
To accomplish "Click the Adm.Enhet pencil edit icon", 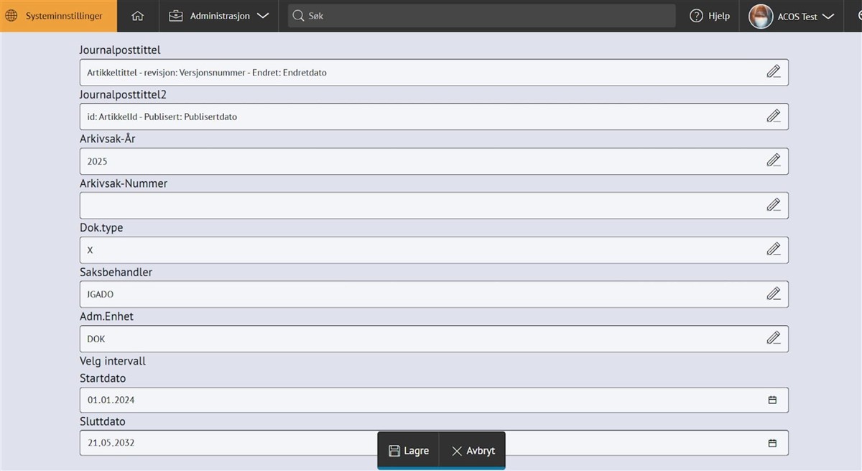I will 773,339.
